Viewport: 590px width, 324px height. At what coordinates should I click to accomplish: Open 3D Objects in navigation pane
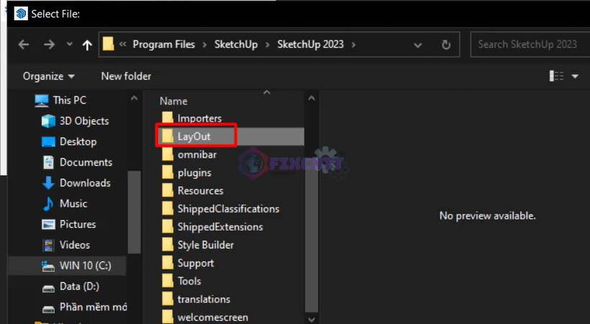click(75, 121)
